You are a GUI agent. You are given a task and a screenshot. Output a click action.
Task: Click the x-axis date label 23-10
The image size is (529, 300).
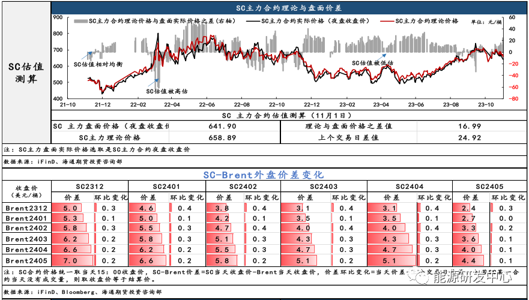[485, 105]
